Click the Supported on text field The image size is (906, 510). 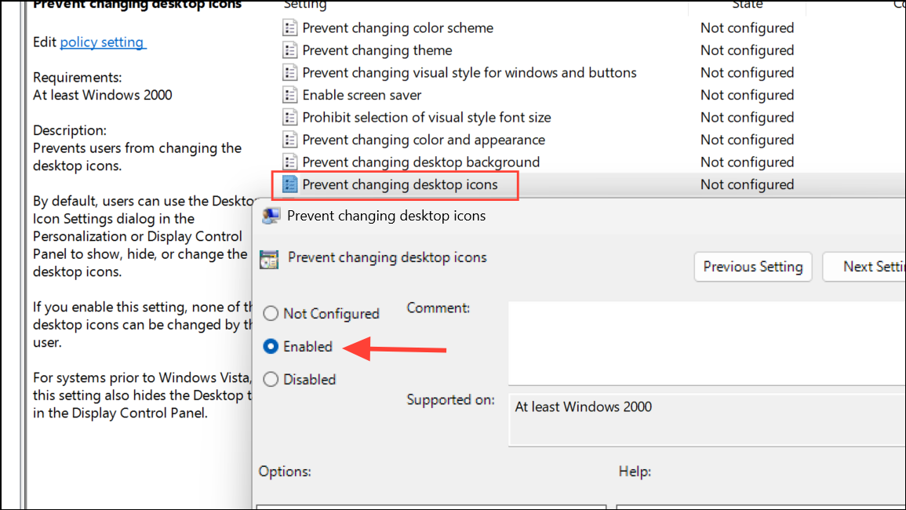[707, 420]
